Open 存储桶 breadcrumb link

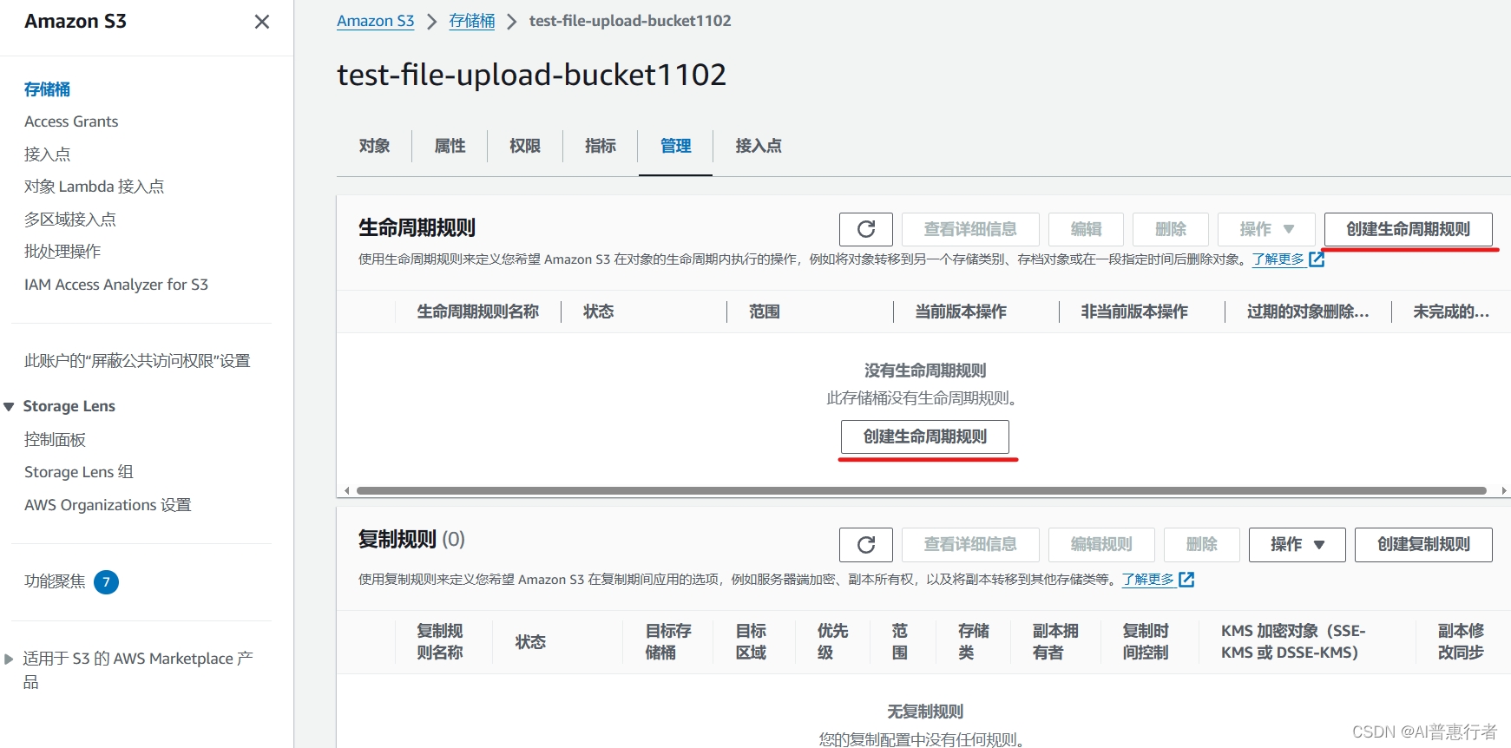[x=471, y=21]
